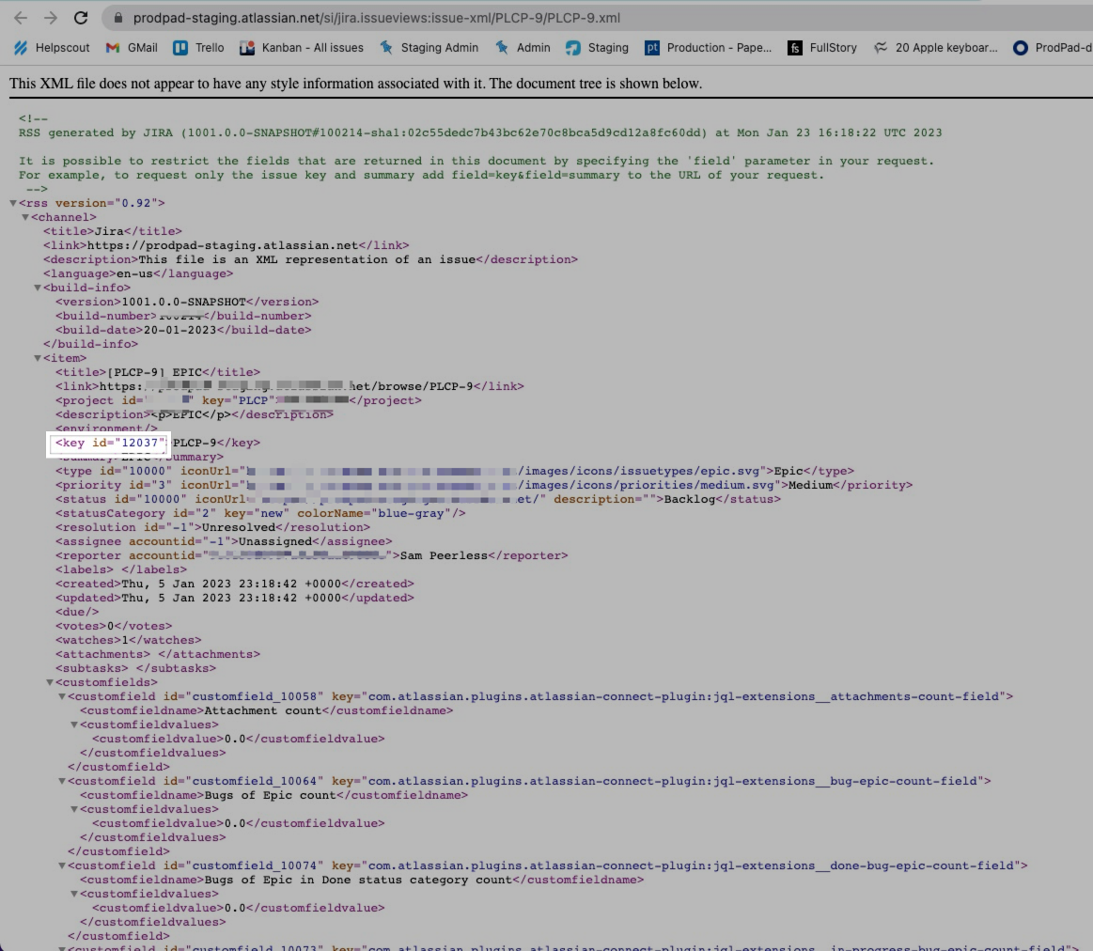
Task: Click the Medium priority text
Action: pyautogui.click(x=810, y=485)
